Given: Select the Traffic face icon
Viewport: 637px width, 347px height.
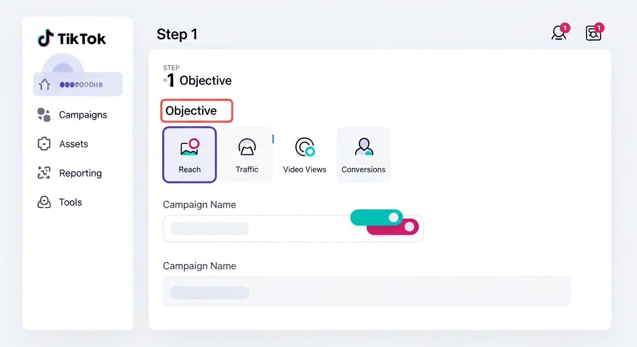Looking at the screenshot, I should click(247, 147).
